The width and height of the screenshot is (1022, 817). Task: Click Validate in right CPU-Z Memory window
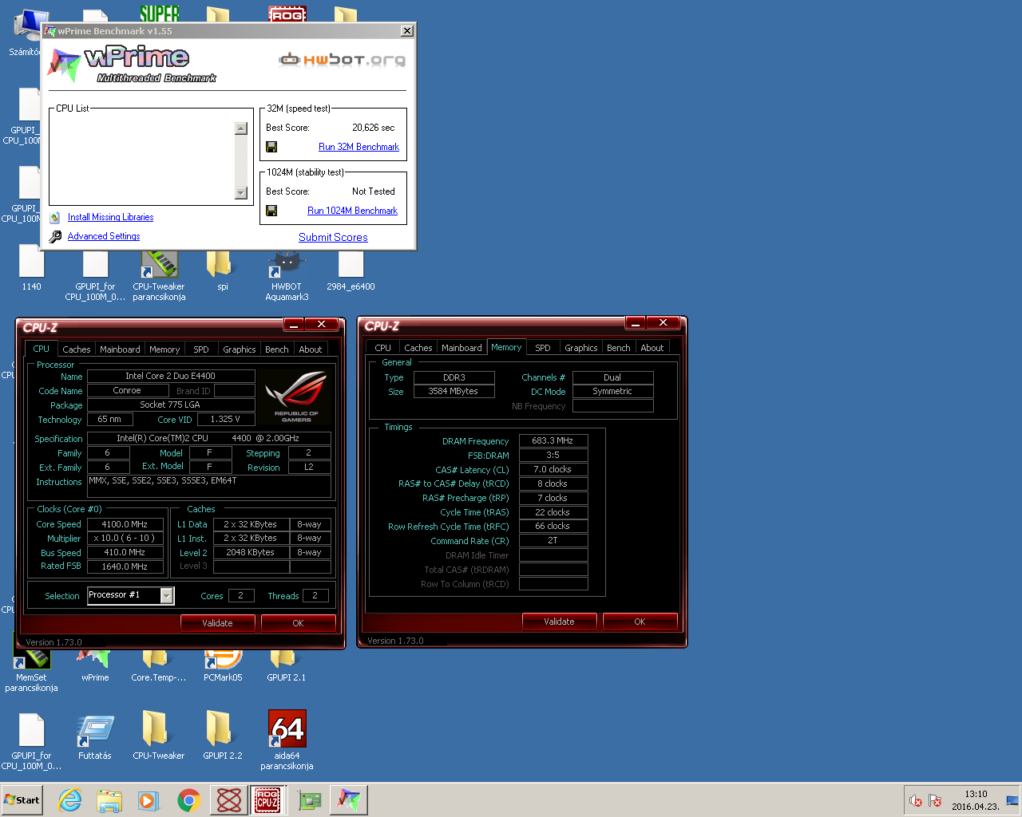[559, 622]
